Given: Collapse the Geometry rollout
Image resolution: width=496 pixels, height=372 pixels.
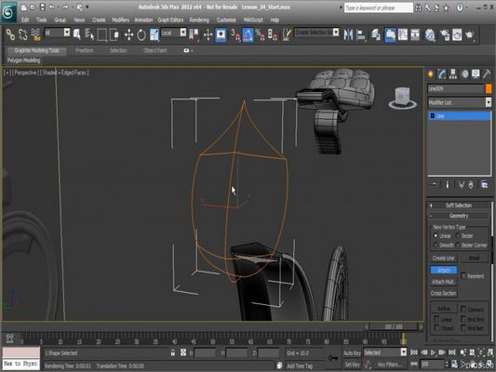Looking at the screenshot, I should point(459,216).
